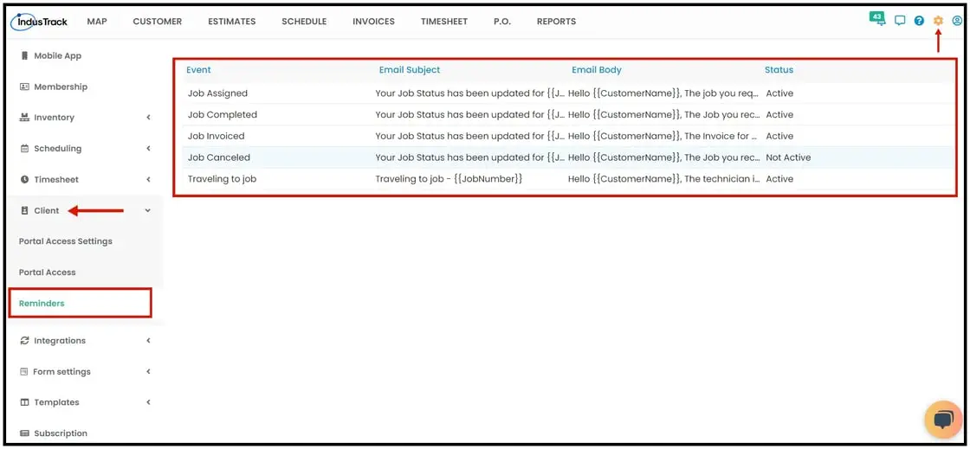Click the Timesheet clock icon
970x449 pixels.
(25, 179)
